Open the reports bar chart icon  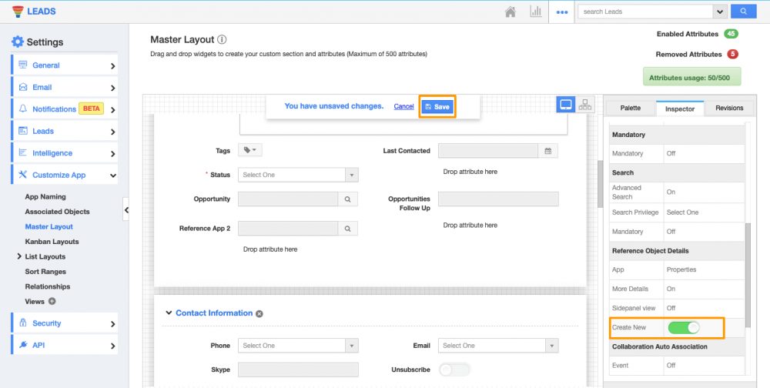535,12
